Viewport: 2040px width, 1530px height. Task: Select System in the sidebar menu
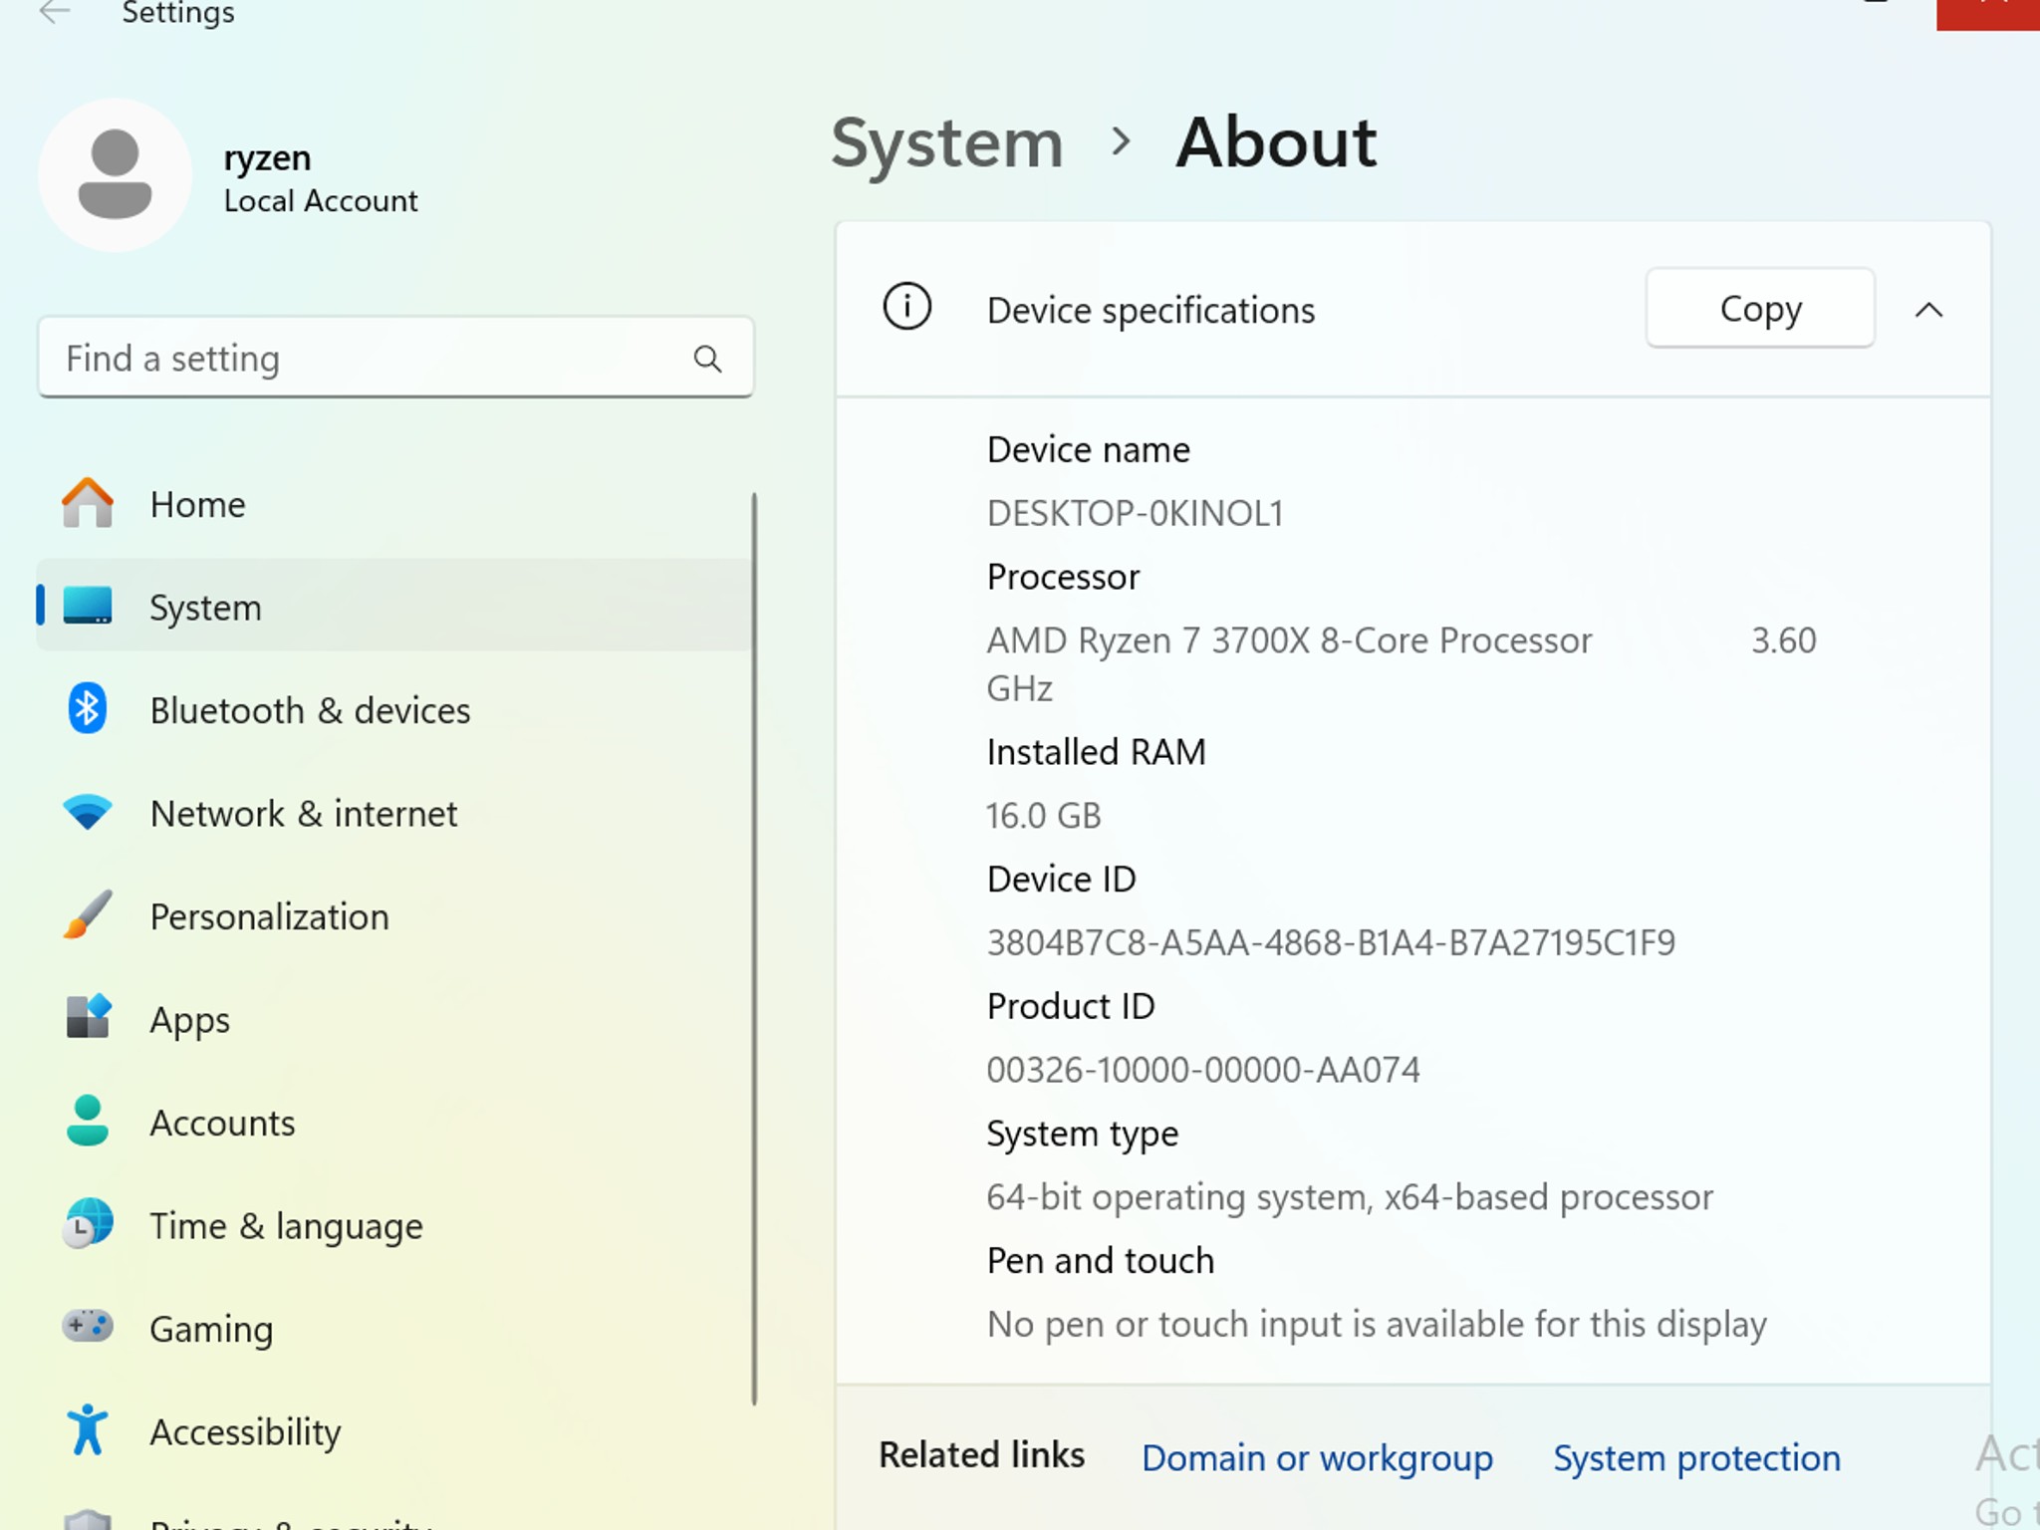click(395, 606)
